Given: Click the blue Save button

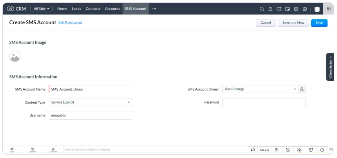Looking at the screenshot, I should click(x=319, y=23).
